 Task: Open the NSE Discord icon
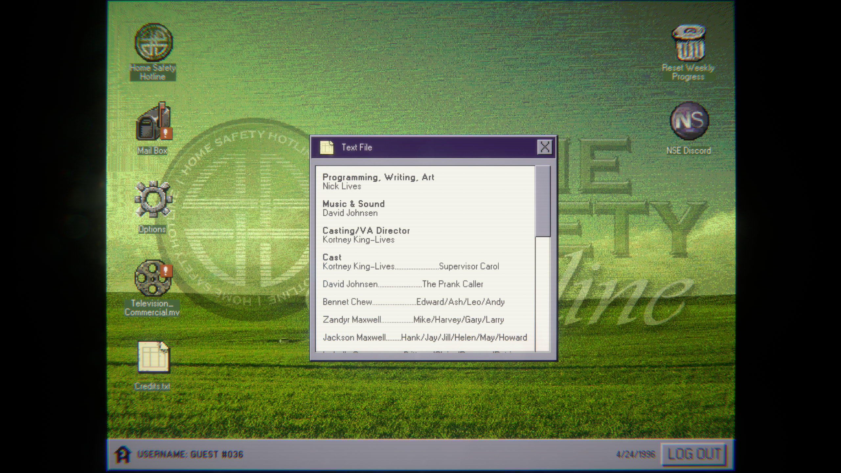pyautogui.click(x=689, y=121)
